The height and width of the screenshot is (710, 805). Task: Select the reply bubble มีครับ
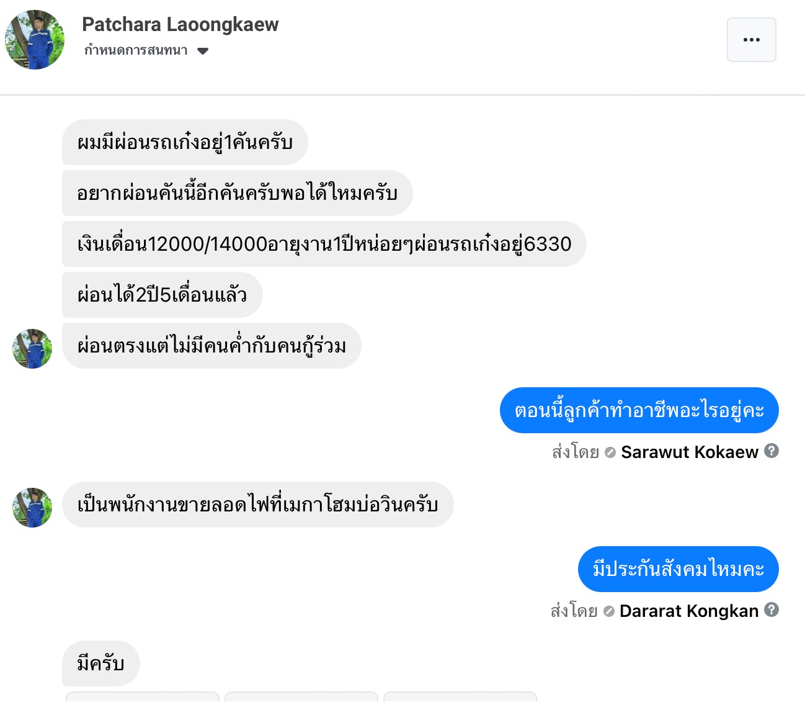click(x=100, y=663)
